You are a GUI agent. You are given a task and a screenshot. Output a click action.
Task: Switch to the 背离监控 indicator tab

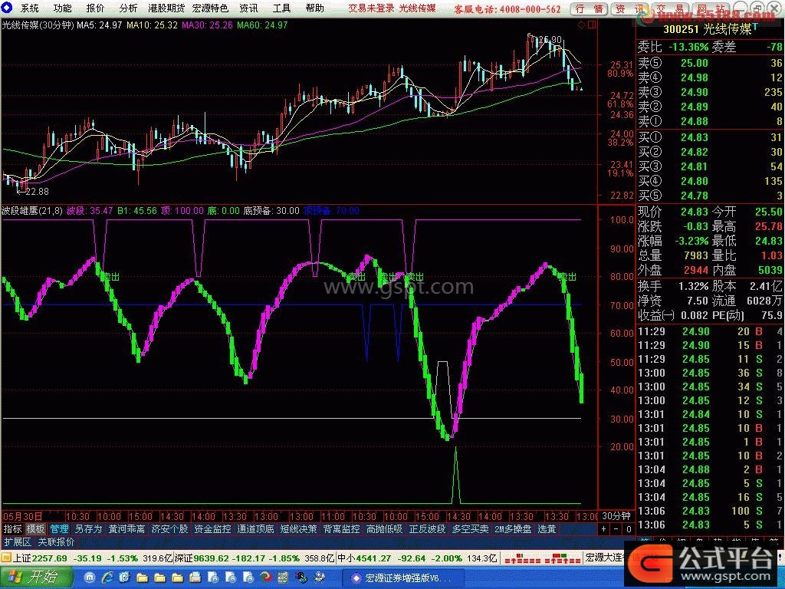tap(341, 529)
